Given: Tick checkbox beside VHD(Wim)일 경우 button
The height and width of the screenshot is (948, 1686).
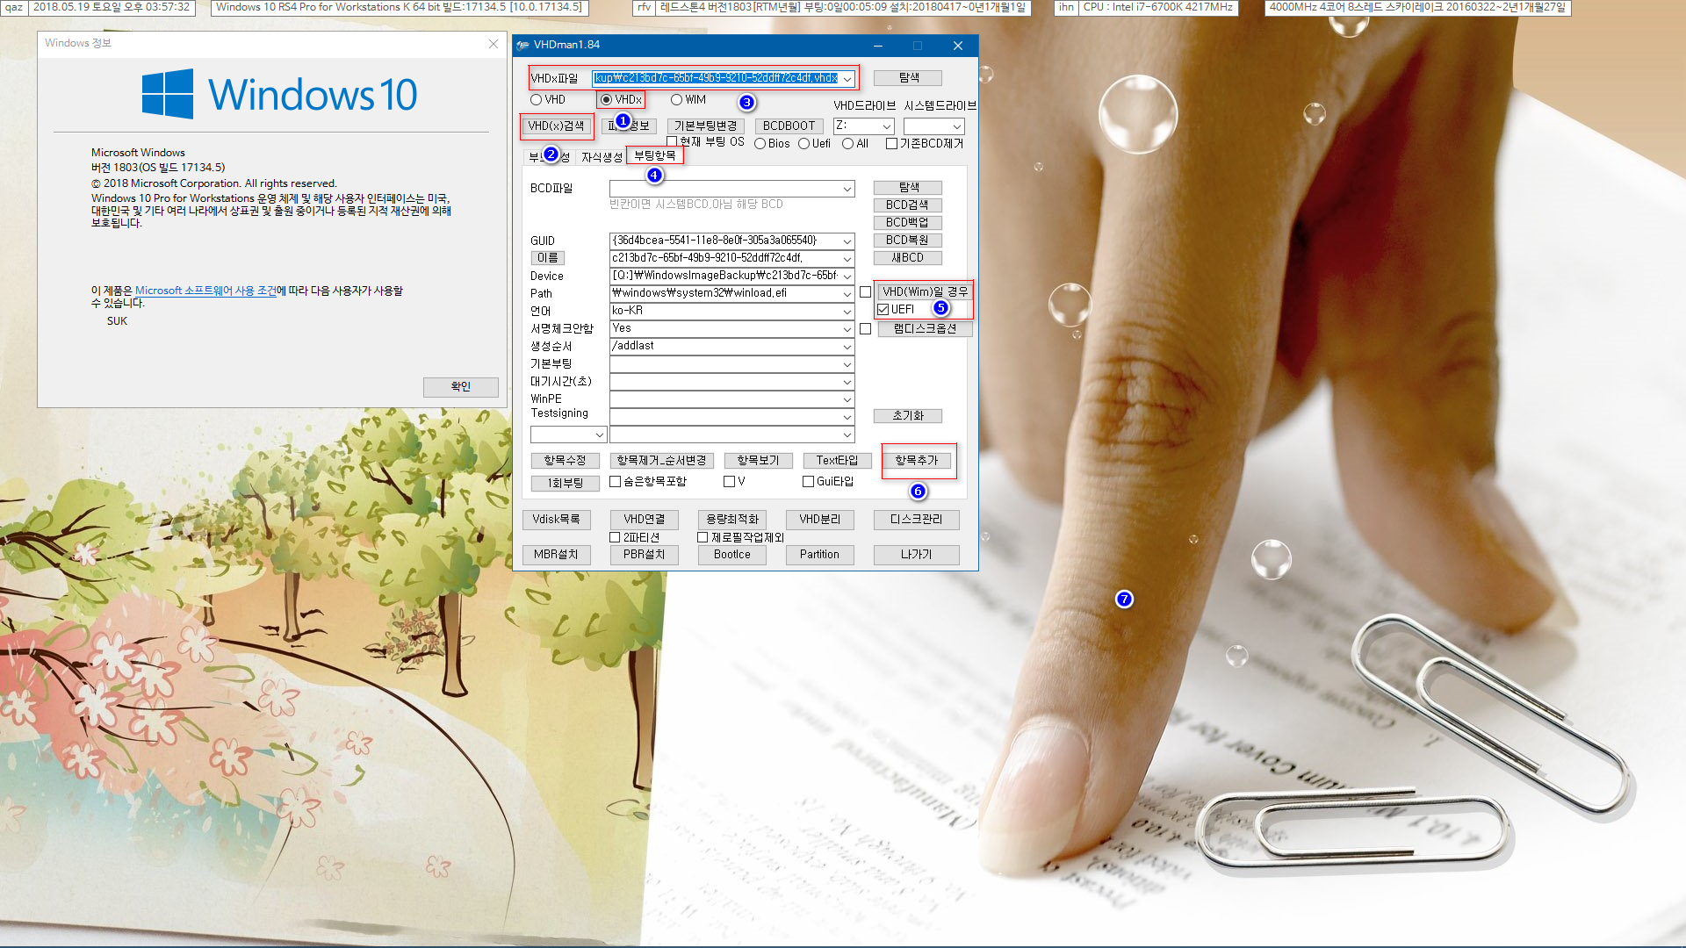Looking at the screenshot, I should tap(865, 292).
